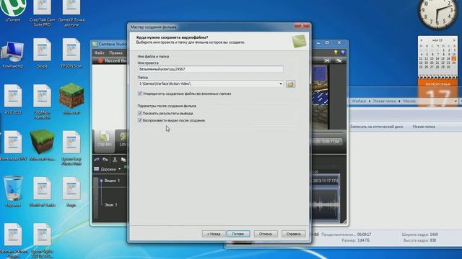Select the Epson Easy Photo Print icon
This screenshot has width=462, height=259.
(x=71, y=148)
